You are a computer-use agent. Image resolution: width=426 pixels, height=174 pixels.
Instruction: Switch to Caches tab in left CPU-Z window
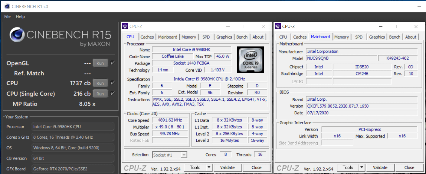tap(147, 37)
